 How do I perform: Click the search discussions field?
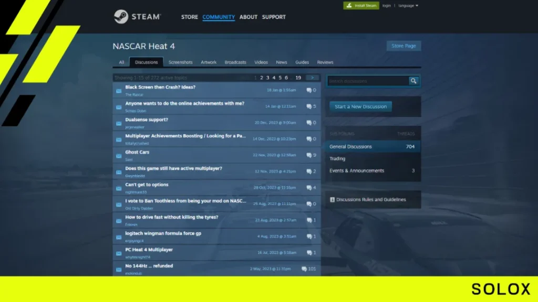tap(367, 81)
